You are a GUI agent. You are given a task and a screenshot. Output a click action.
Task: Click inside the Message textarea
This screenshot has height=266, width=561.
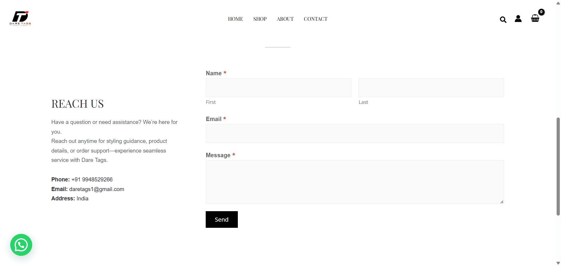pos(355,182)
